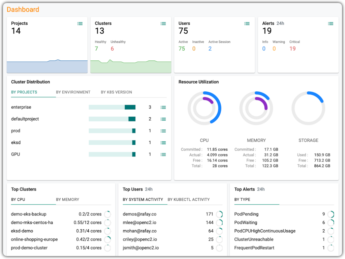Click list icon for enterprise project row

point(163,107)
